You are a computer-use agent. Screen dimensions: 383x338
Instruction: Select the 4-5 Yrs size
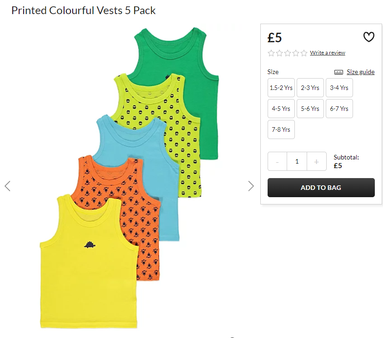coord(281,109)
